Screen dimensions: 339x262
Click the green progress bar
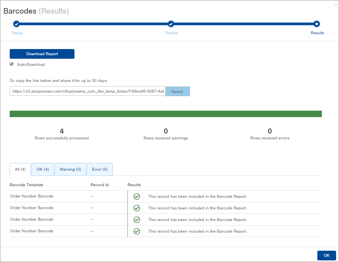pyautogui.click(x=166, y=114)
